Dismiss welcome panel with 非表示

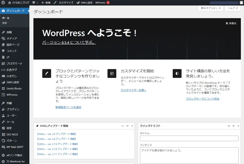(231, 23)
